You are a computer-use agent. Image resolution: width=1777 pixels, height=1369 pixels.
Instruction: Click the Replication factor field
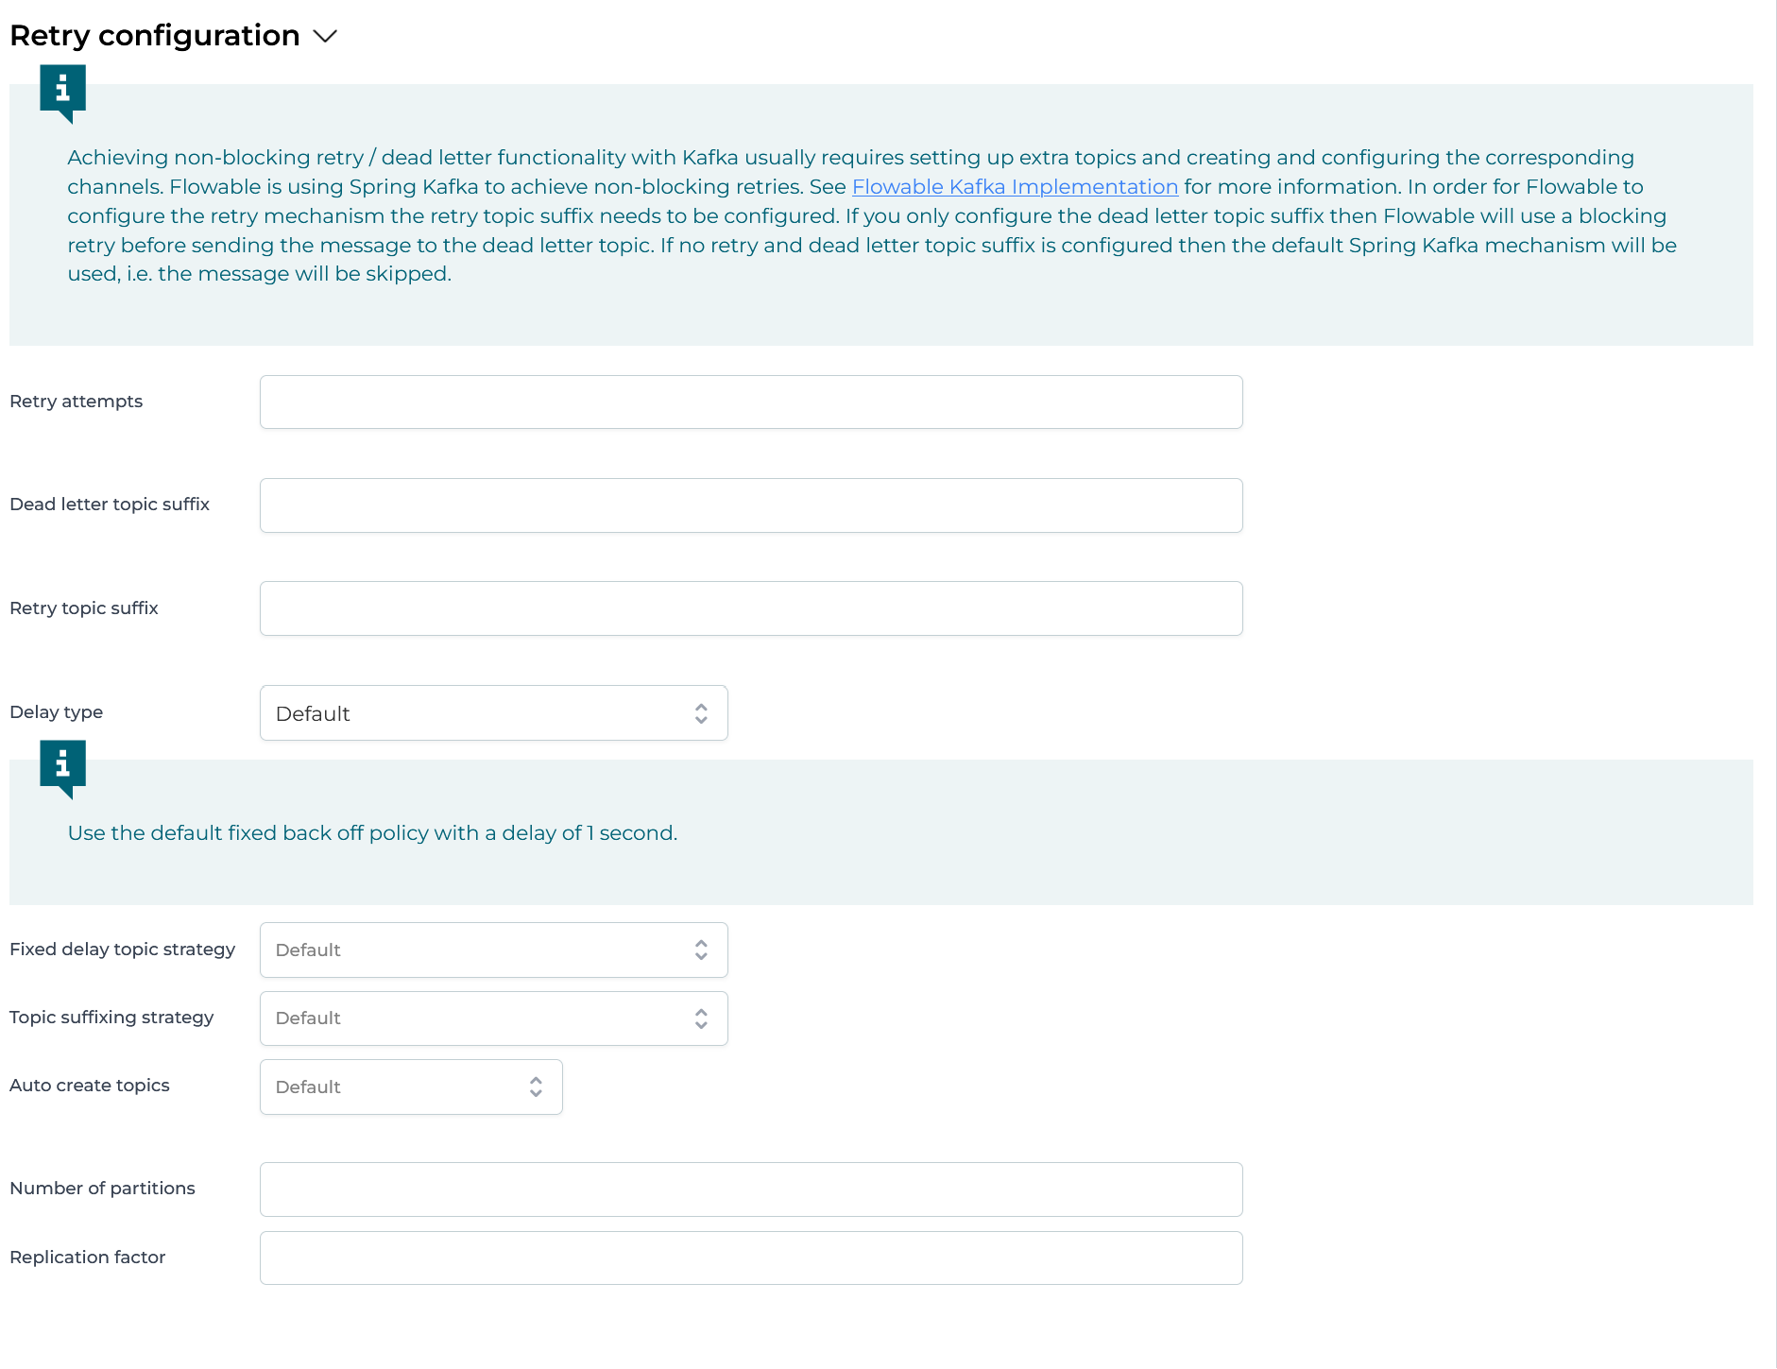[x=750, y=1258]
